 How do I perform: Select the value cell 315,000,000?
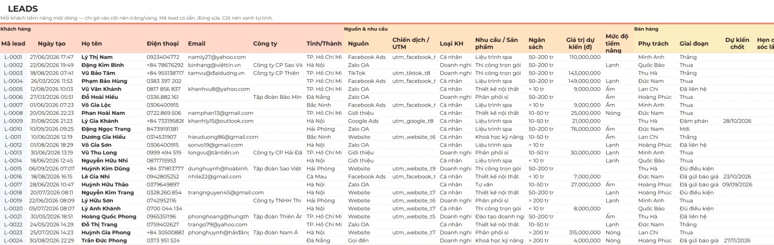585,232
